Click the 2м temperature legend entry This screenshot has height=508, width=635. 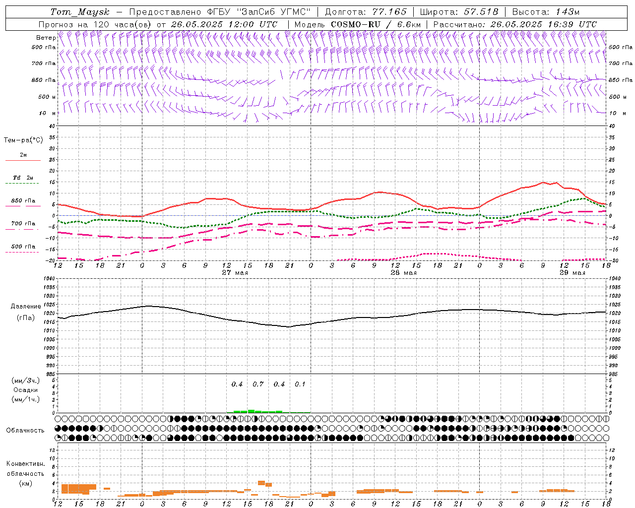click(x=23, y=155)
